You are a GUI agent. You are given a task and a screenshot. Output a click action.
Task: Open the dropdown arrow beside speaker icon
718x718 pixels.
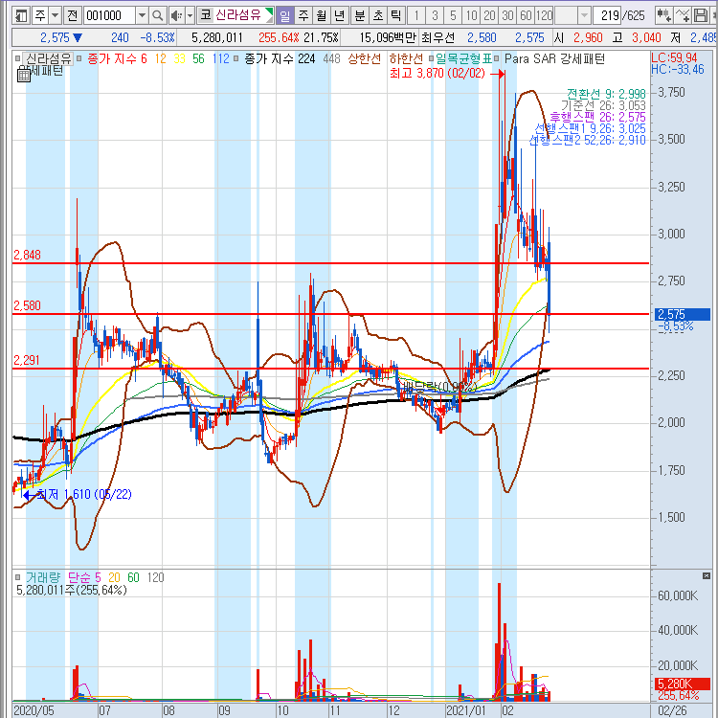[x=191, y=16]
